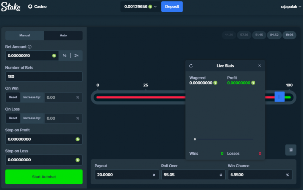Switch to the Manual tab
The width and height of the screenshot is (303, 190).
[25, 35]
